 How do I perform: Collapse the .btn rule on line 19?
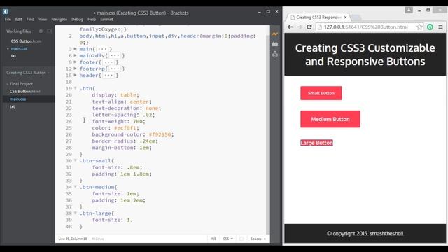[x=76, y=88]
